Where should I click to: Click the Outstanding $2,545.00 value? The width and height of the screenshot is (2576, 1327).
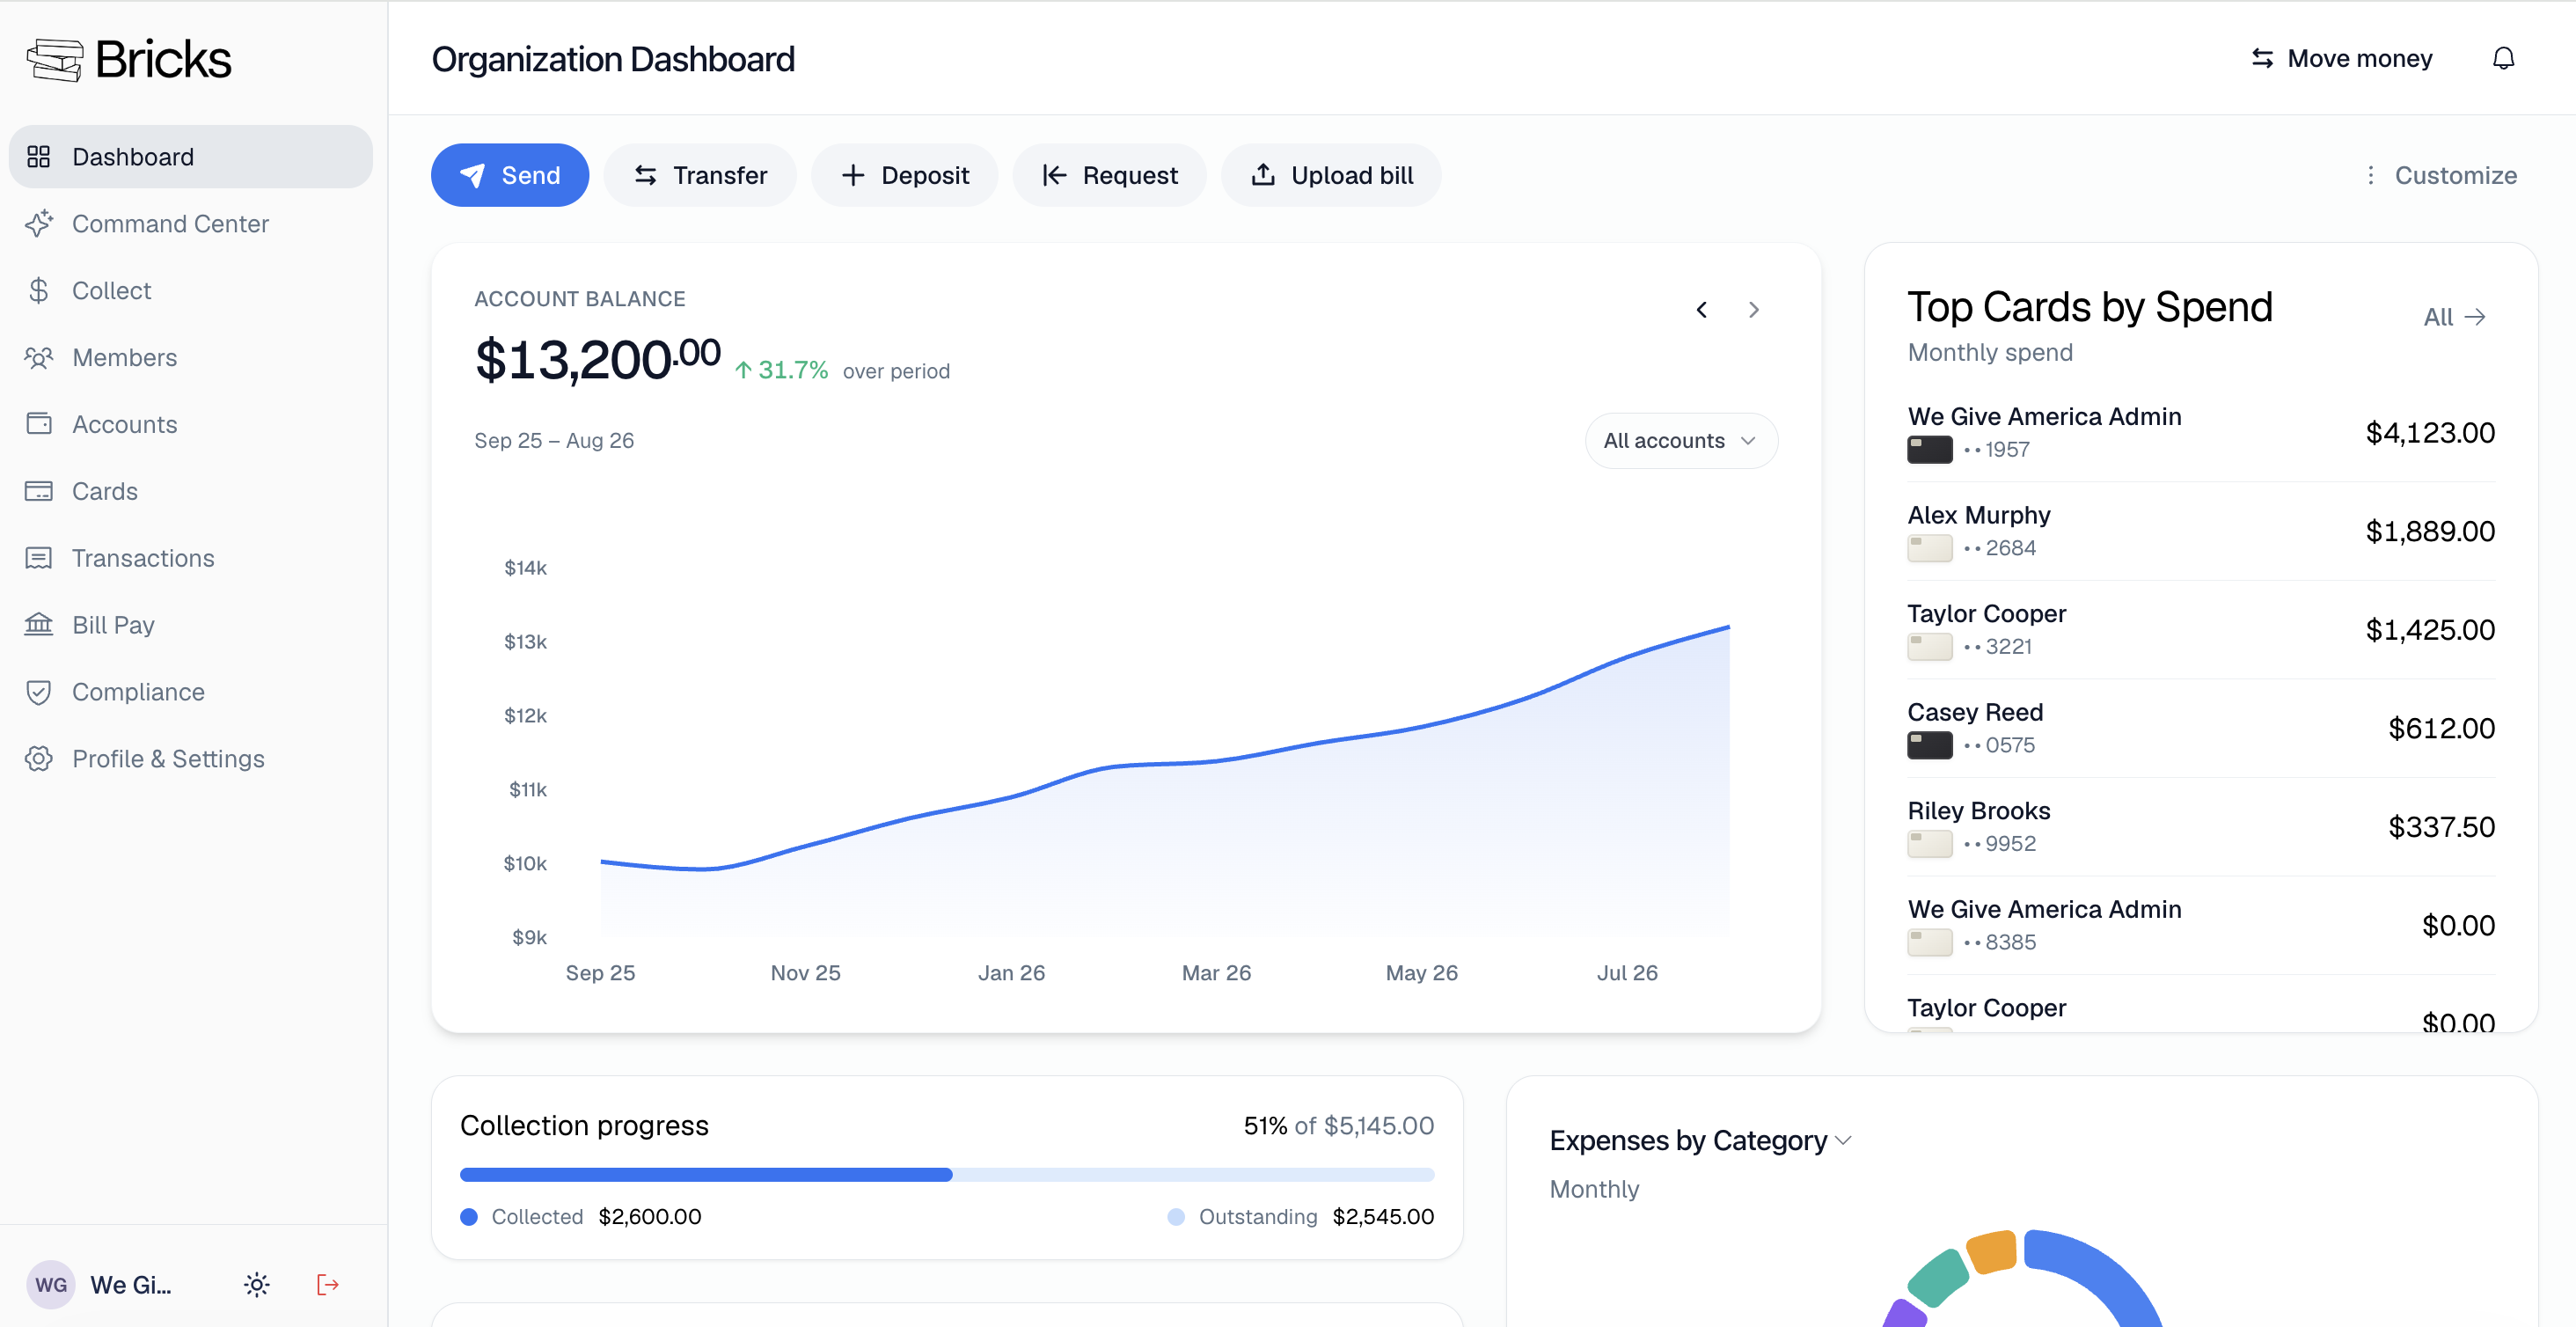(x=1383, y=1217)
